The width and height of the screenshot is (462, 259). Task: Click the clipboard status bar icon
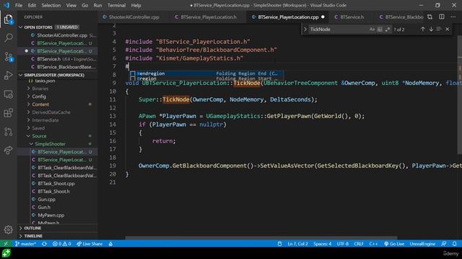pyautogui.click(x=279, y=244)
